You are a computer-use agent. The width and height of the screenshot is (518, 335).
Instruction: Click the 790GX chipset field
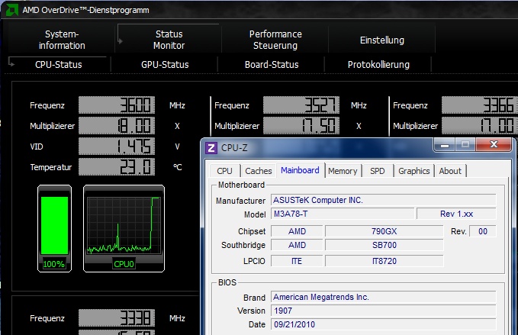(384, 231)
